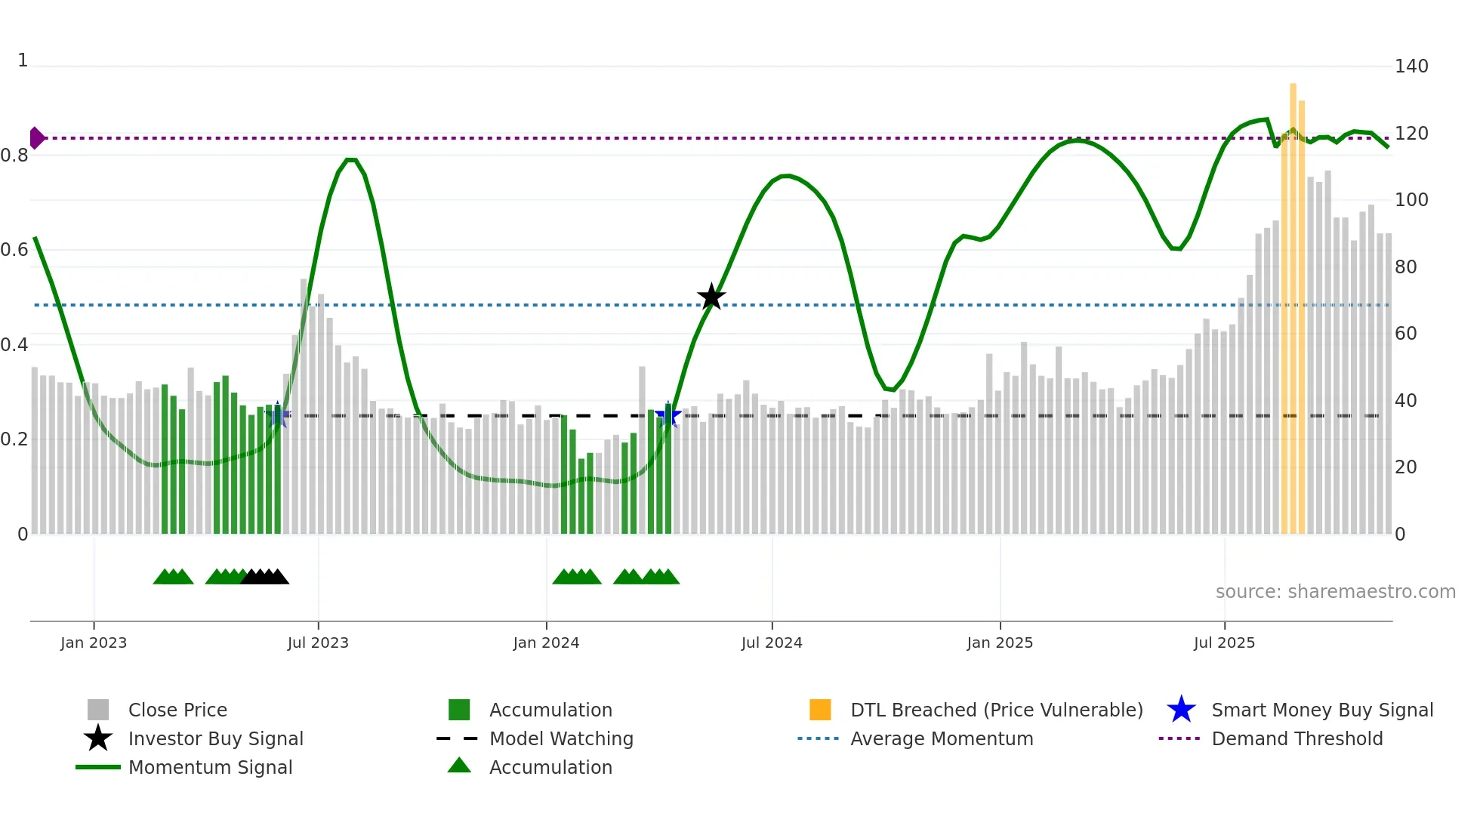1480x832 pixels.
Task: Click the blue Smart Money star near April 2024
Action: pyautogui.click(x=668, y=414)
